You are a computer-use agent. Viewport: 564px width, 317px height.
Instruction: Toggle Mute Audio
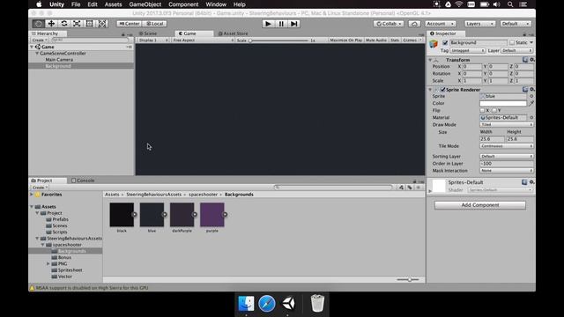pyautogui.click(x=376, y=41)
